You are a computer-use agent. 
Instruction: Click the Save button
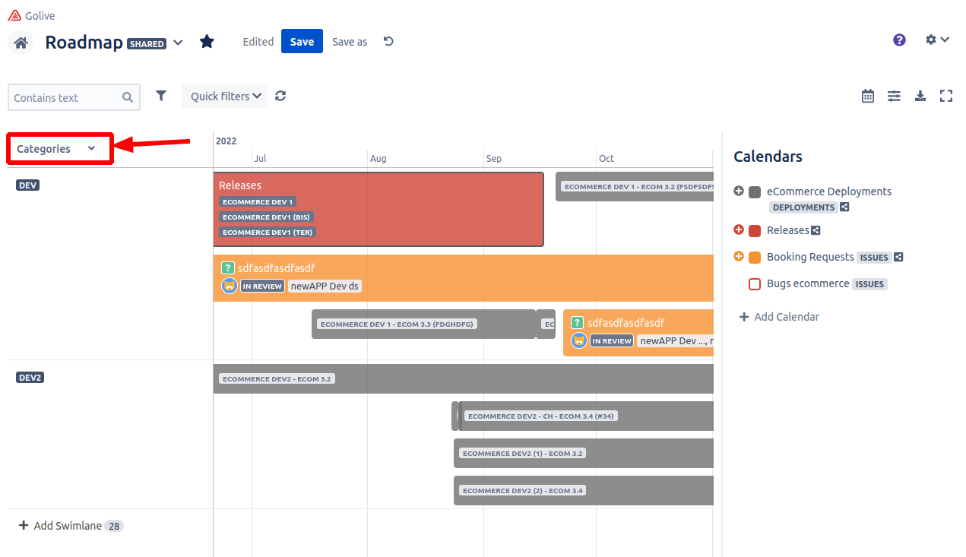[x=302, y=42]
